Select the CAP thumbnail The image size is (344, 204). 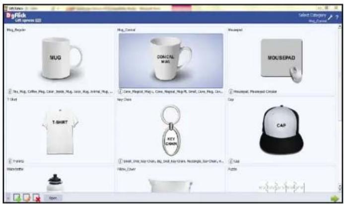point(281,130)
